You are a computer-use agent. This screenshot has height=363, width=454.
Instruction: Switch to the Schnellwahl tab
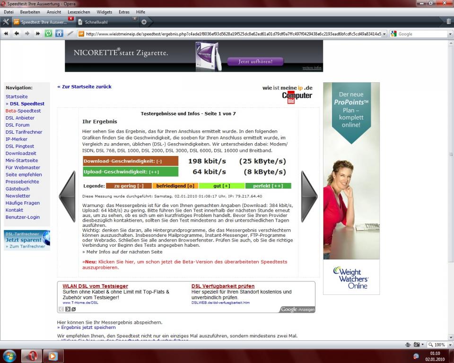(x=106, y=22)
